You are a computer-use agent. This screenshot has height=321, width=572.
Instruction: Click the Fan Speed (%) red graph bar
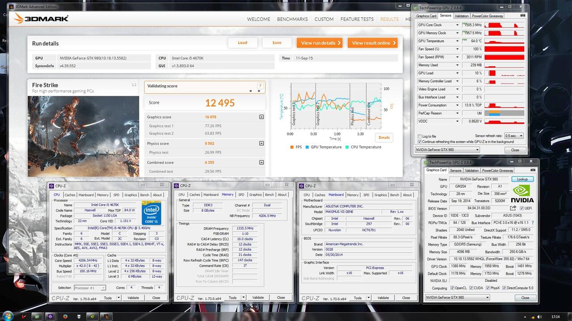click(x=504, y=49)
